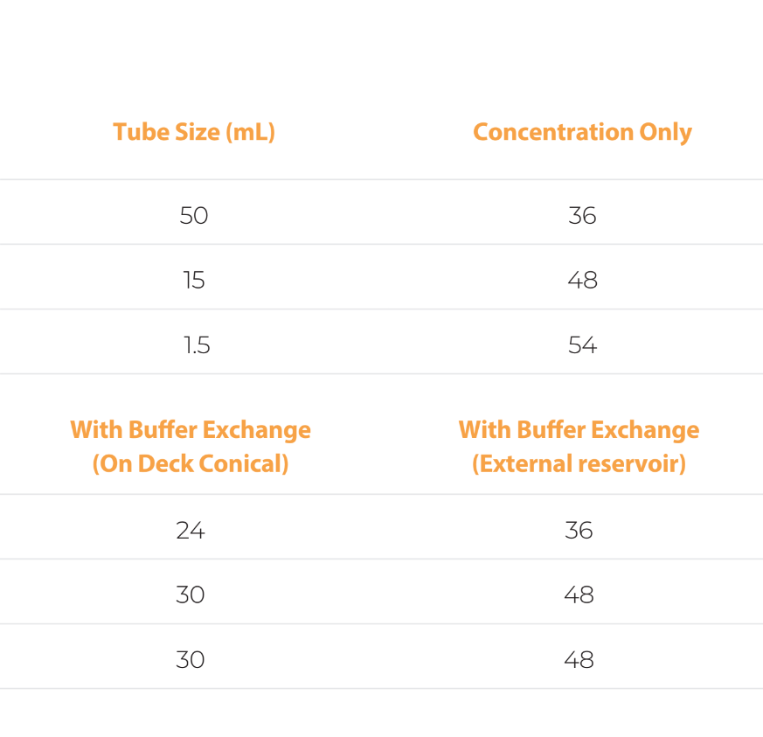
Task: Click the word Concentration in header
Action: coord(553,132)
